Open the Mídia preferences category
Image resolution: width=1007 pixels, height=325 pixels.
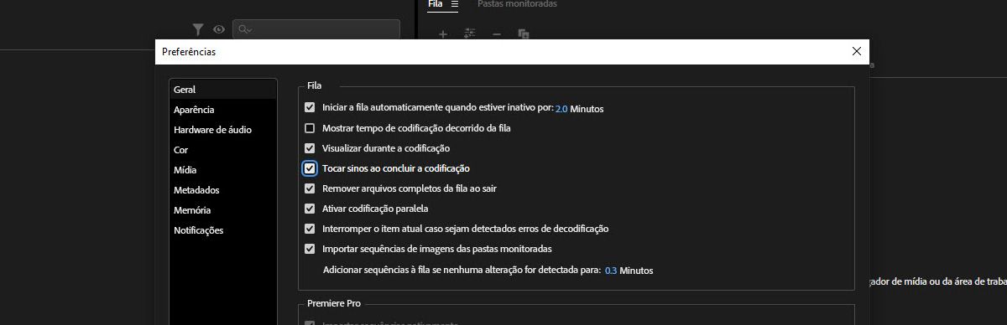[223, 170]
